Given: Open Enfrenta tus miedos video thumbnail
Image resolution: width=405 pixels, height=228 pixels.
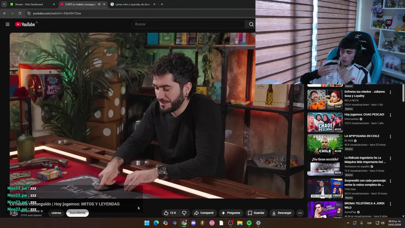Looking at the screenshot, I should [x=325, y=99].
